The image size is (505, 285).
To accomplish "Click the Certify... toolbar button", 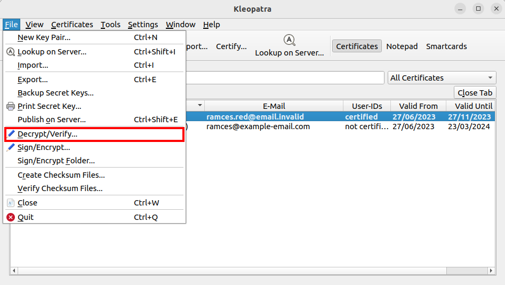I will pos(231,46).
